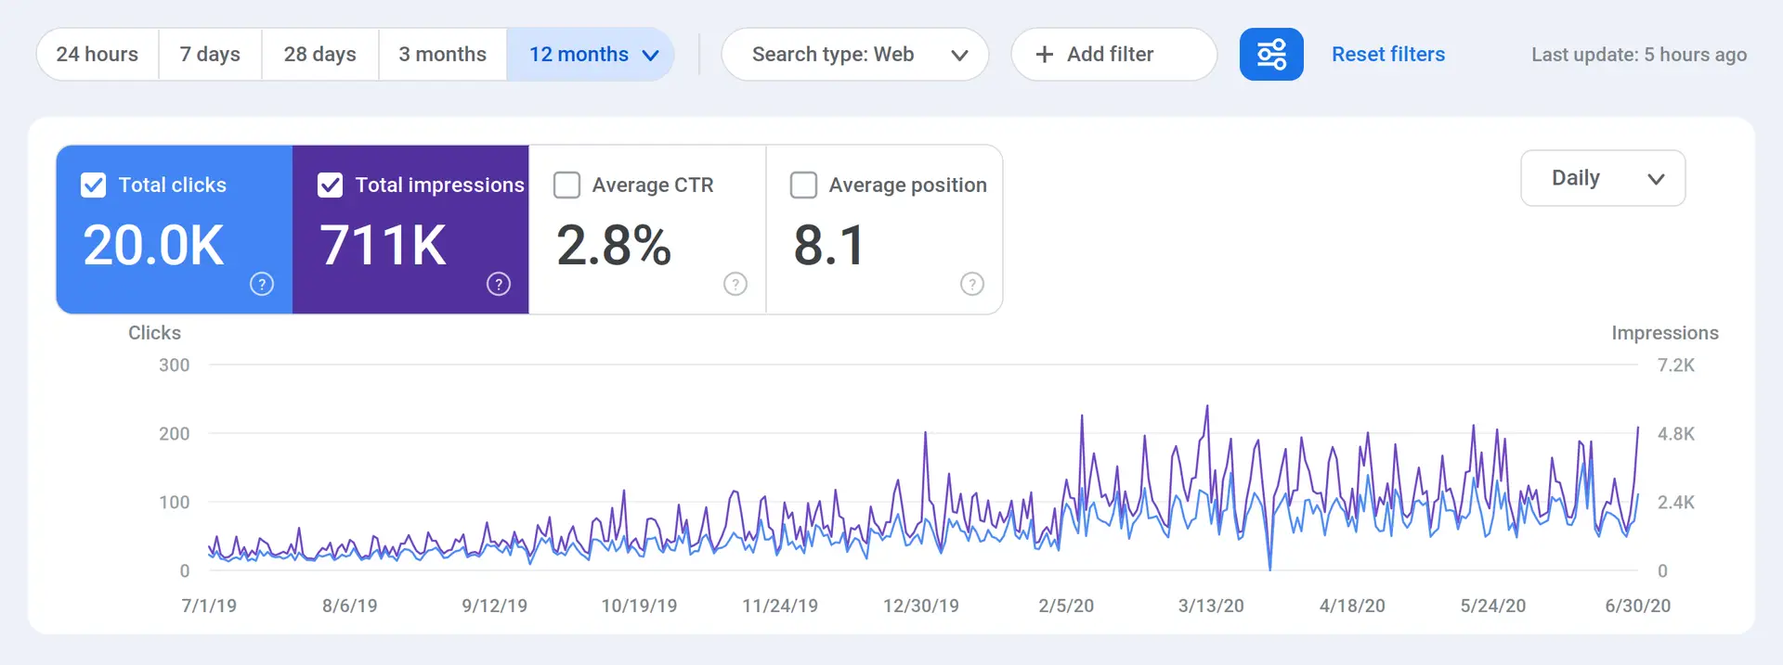Screen dimensions: 1783x665
Task: Open the Search type: Web dropdown
Action: click(855, 55)
